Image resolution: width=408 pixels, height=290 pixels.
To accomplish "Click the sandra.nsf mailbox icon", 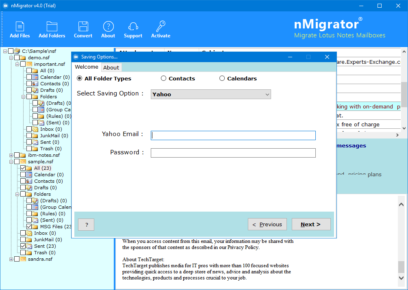I will coord(23,259).
